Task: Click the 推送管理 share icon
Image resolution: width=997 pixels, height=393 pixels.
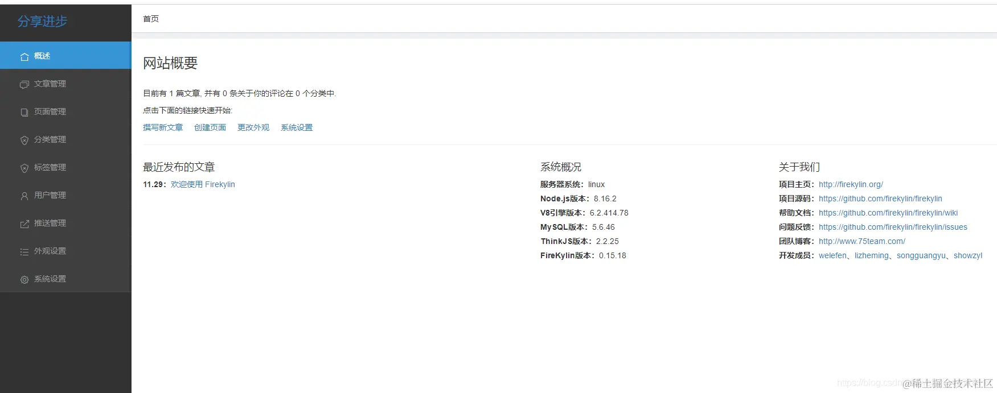Action: tap(24, 224)
